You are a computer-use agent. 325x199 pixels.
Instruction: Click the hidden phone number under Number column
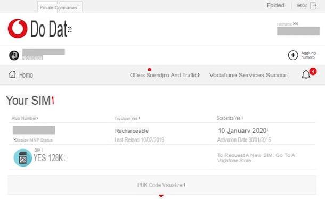34,130
